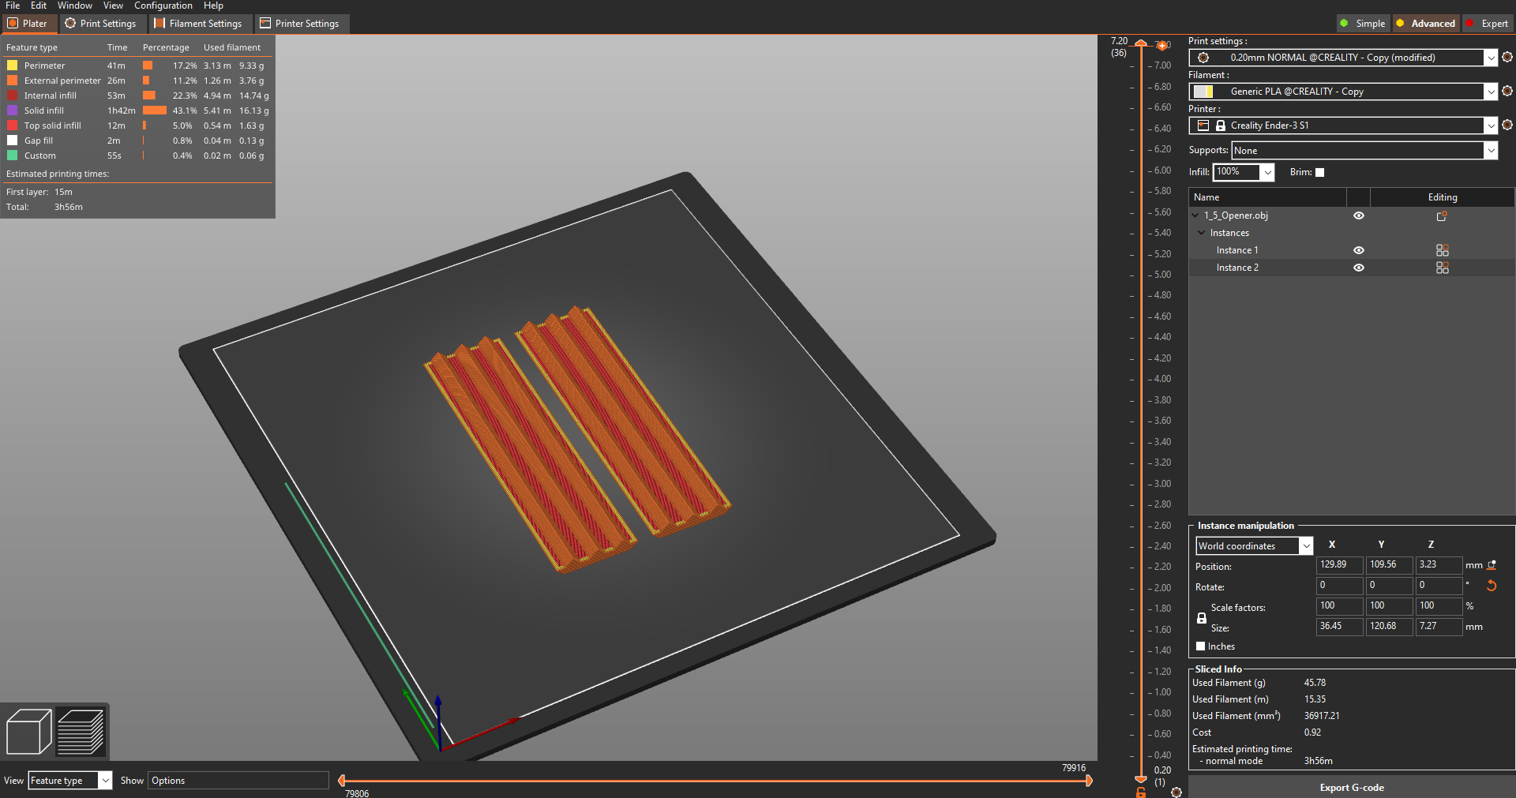Screen dimensions: 1516x798
Task: Click vertical slider settings cog icon
Action: [x=1176, y=792]
